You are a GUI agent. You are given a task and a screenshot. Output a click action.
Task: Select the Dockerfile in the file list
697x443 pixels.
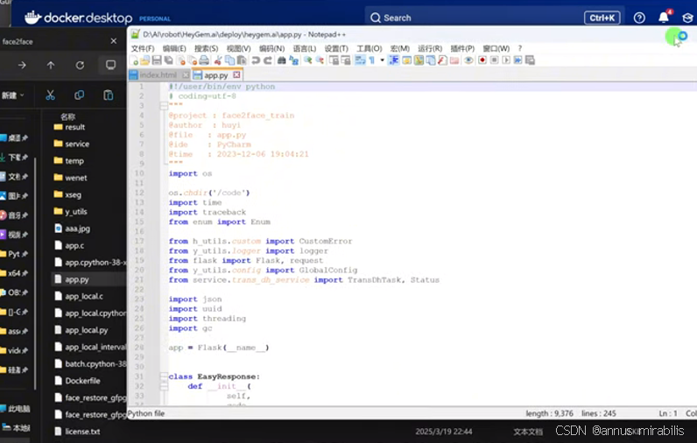coord(82,381)
